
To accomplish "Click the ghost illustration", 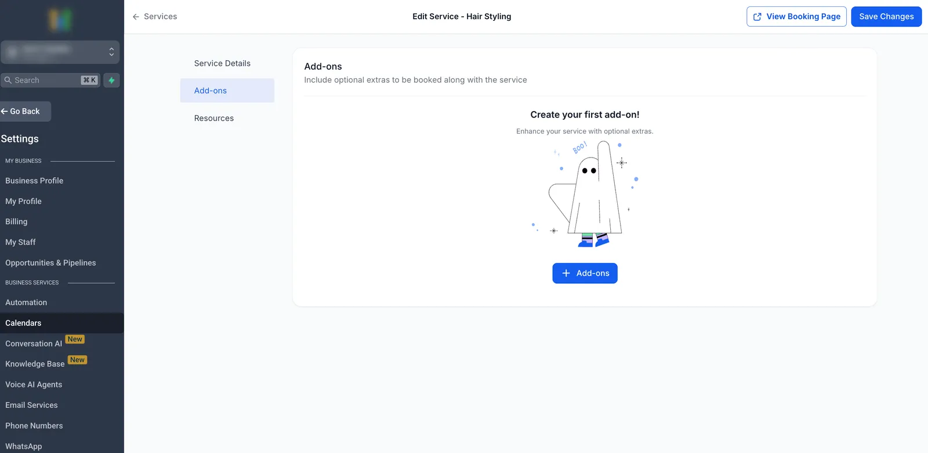I will pos(585,194).
